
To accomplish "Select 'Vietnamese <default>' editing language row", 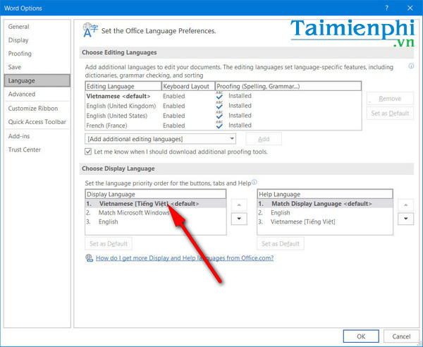I will [223, 96].
